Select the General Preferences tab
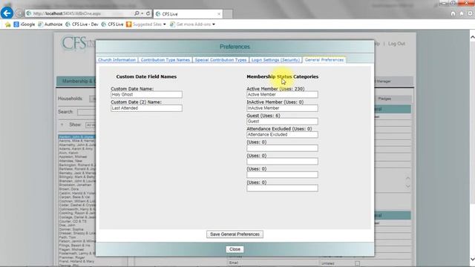475x267 pixels. (x=324, y=60)
